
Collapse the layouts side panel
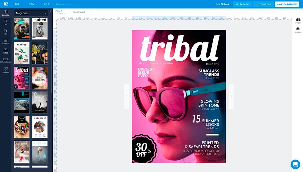(x=51, y=12)
